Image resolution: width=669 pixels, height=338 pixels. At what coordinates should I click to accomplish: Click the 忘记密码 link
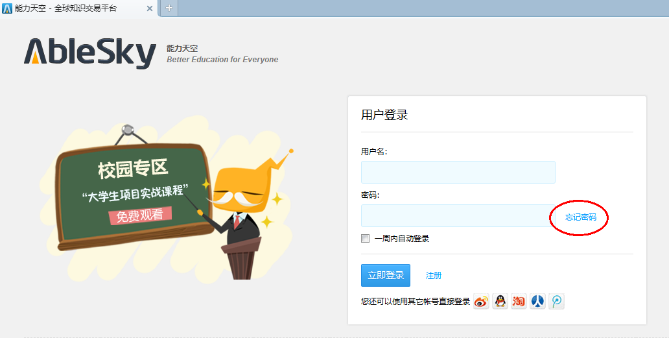580,217
